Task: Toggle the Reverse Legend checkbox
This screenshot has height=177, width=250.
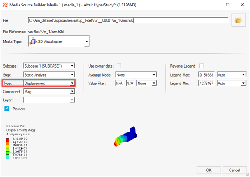Action: click(202, 66)
